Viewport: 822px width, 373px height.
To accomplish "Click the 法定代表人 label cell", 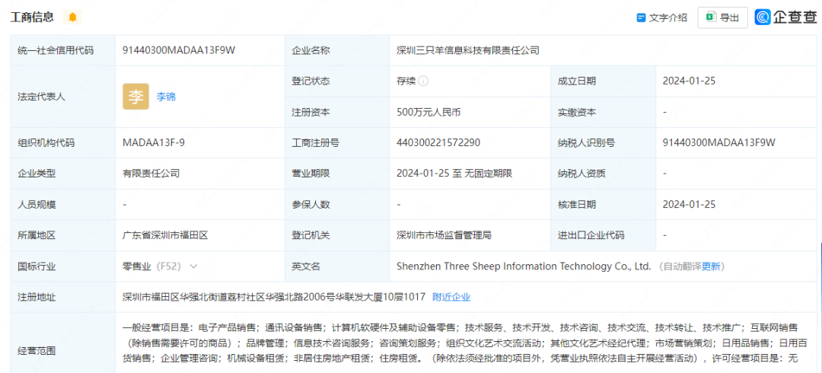I will [x=63, y=97].
